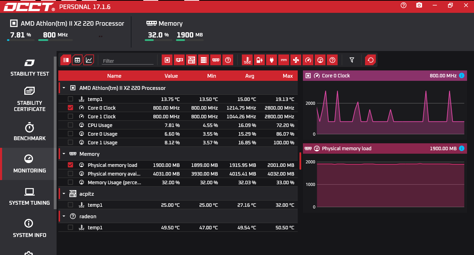This screenshot has width=474, height=255.
Task: Toggle the graphics card hardware filter icon
Action: click(179, 60)
